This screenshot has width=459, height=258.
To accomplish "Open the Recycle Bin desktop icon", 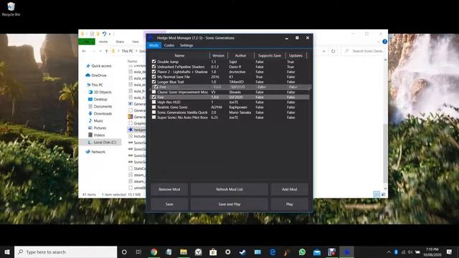I will click(x=11, y=9).
